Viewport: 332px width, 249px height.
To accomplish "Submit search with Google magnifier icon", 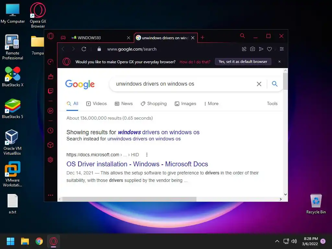I will pyautogui.click(x=275, y=84).
